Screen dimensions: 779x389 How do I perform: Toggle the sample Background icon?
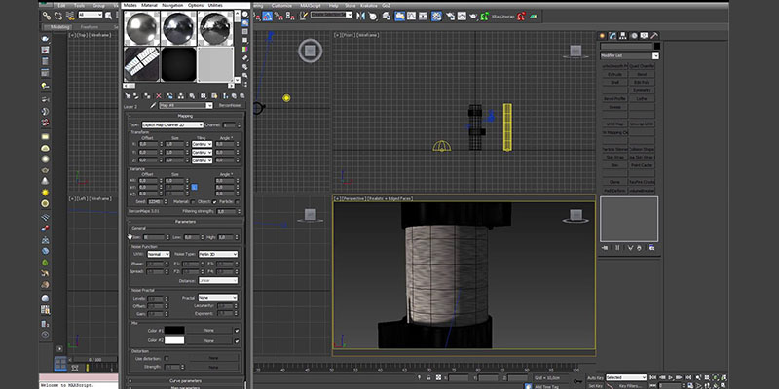click(x=245, y=32)
